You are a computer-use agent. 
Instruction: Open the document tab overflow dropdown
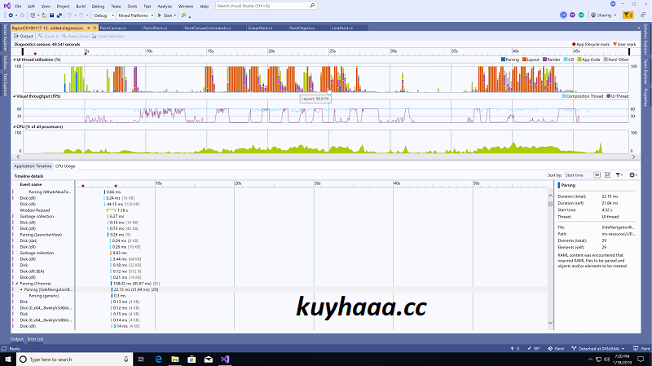point(639,28)
